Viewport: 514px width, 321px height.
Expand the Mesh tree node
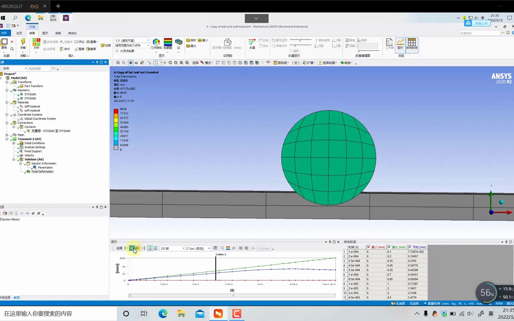pos(7,135)
